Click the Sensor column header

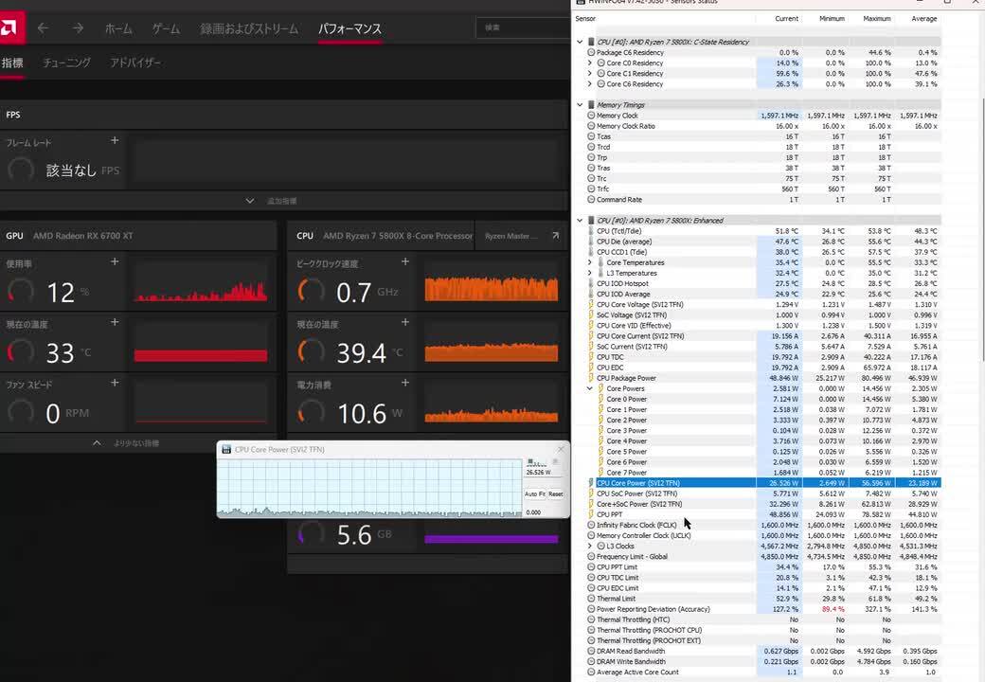585,19
